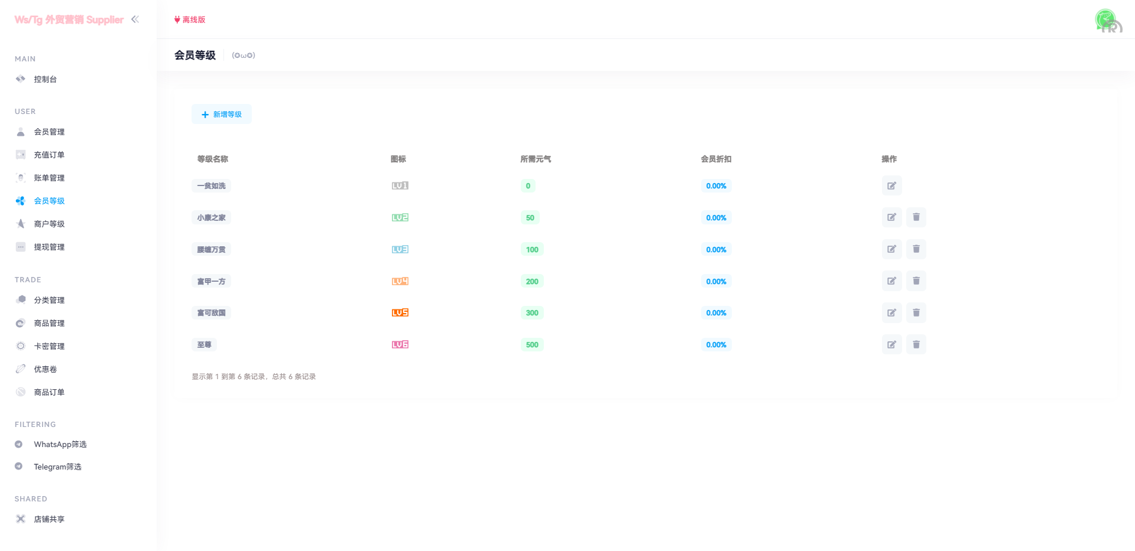Open user avatar in top right
The height and width of the screenshot is (551, 1135).
1107,20
